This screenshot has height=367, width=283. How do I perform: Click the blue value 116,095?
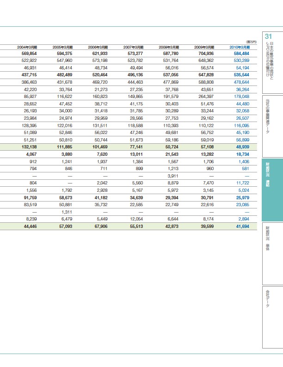[x=241, y=125]
